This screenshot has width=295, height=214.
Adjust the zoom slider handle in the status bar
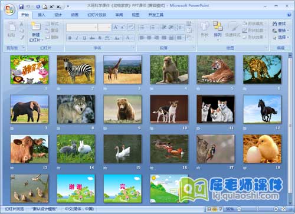click(257, 209)
